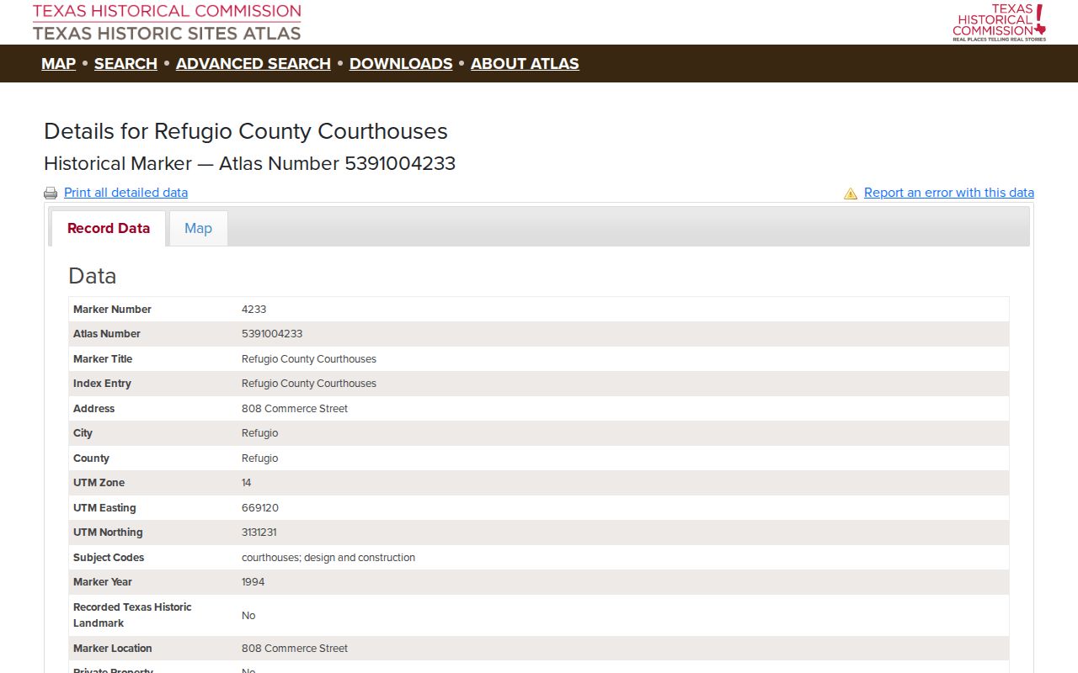Click the Subject Codes value courthouses; design and construction
This screenshot has width=1078, height=673.
point(328,558)
